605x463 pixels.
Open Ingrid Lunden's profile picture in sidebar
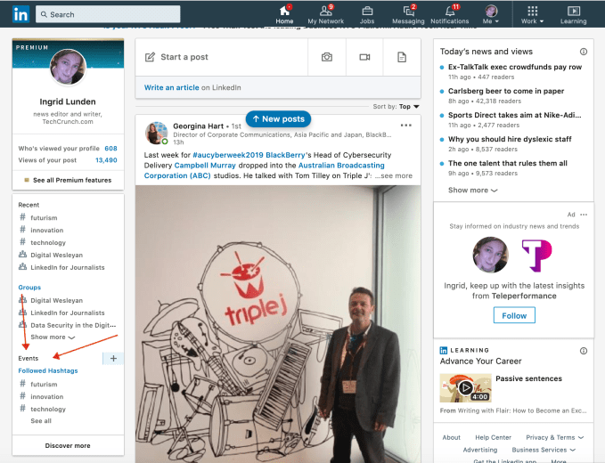coord(68,67)
